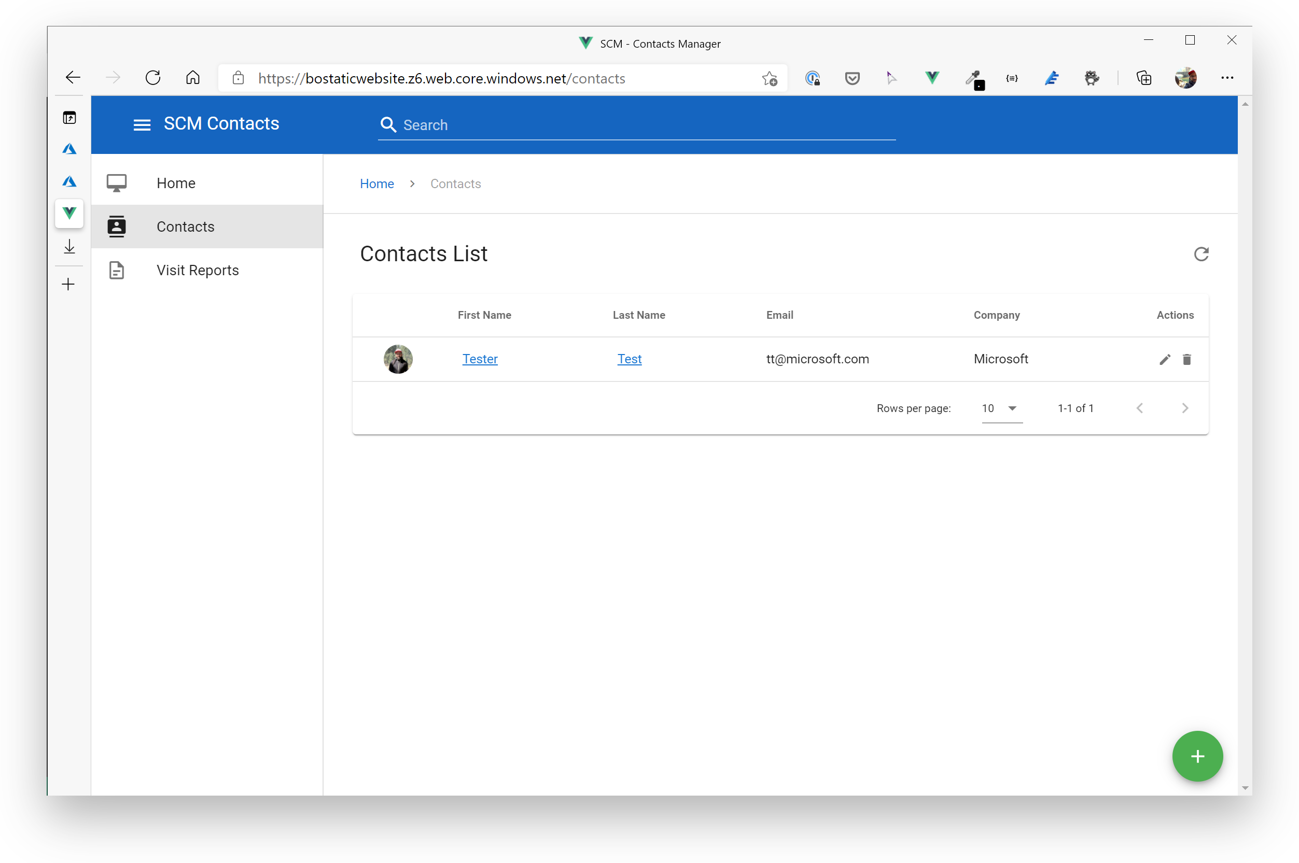Select the Home breadcrumb link
Viewport: 1299px width, 863px height.
point(377,184)
